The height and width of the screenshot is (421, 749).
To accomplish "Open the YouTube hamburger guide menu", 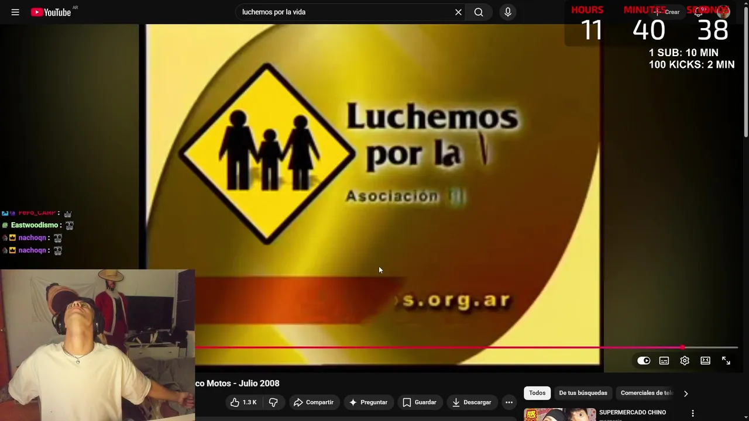I will click(x=15, y=12).
